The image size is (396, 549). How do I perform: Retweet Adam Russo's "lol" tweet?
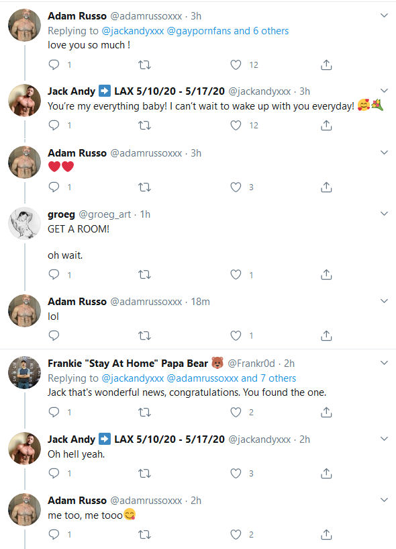tap(144, 335)
